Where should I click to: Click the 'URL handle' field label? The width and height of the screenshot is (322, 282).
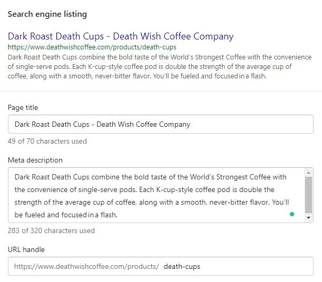point(26,249)
